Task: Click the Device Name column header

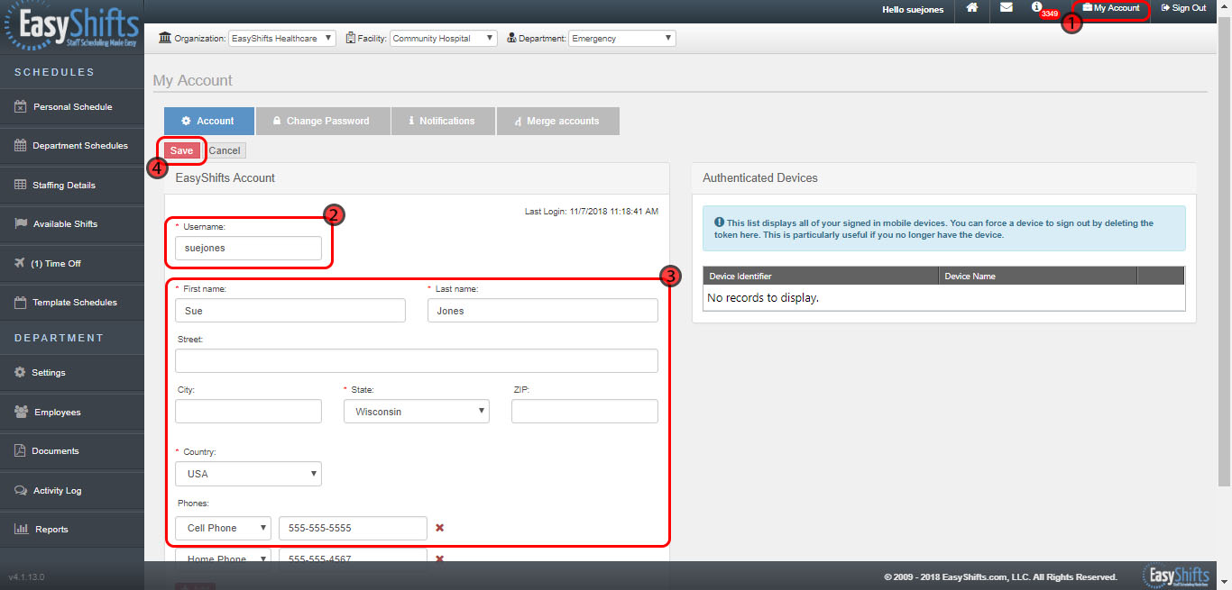Action: [x=1038, y=276]
